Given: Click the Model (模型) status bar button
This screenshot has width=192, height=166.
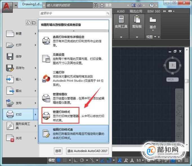Looking at the screenshot, I should point(52,160).
